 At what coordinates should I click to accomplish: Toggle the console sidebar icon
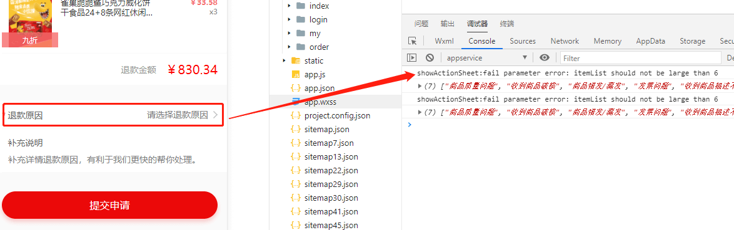pos(412,58)
